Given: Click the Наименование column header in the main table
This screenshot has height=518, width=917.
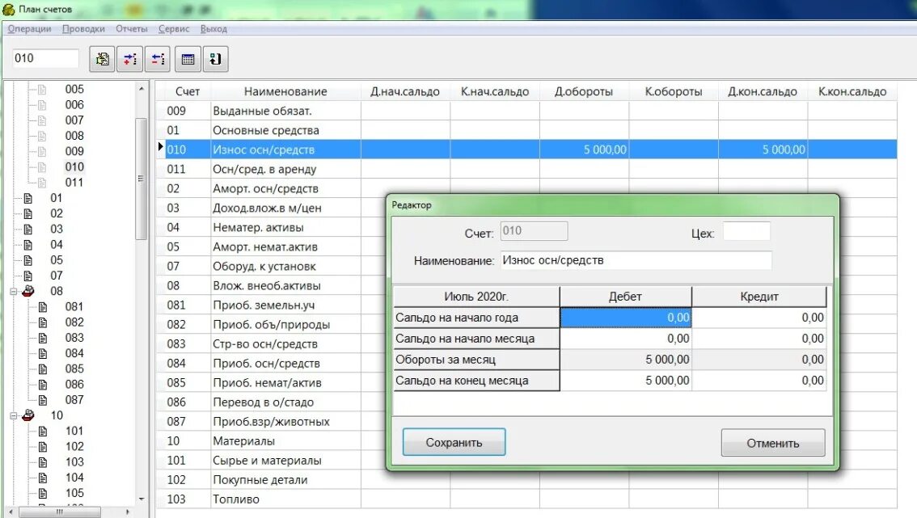Looking at the screenshot, I should click(285, 91).
